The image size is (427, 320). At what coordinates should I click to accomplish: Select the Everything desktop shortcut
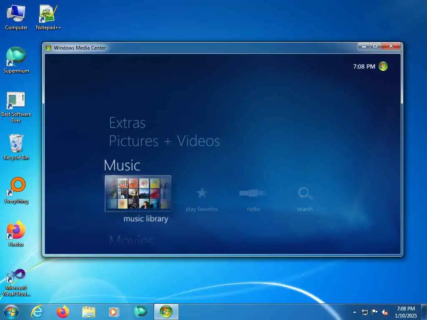click(16, 190)
